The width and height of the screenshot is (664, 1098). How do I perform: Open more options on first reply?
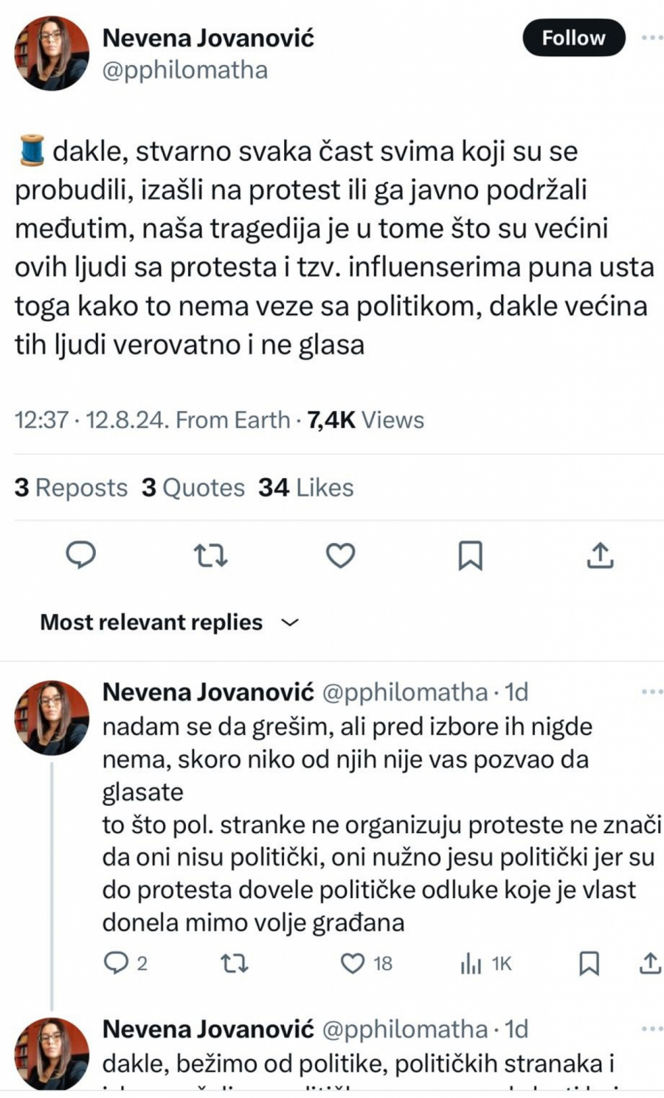(x=652, y=692)
